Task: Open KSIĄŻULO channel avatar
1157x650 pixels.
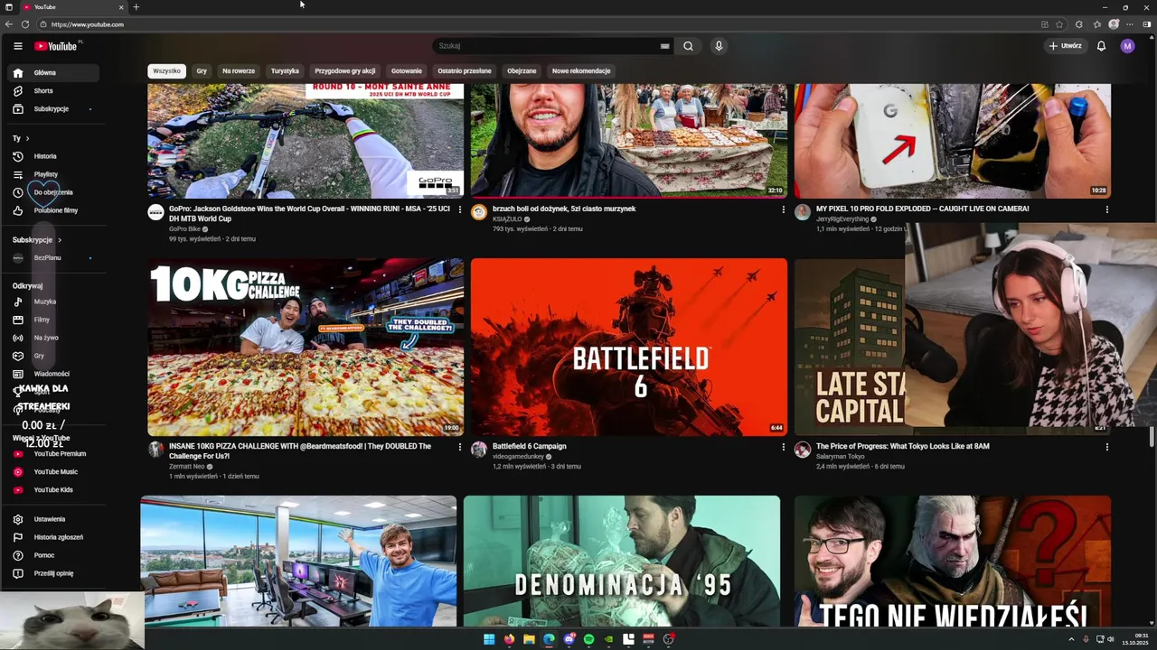Action: tap(479, 212)
